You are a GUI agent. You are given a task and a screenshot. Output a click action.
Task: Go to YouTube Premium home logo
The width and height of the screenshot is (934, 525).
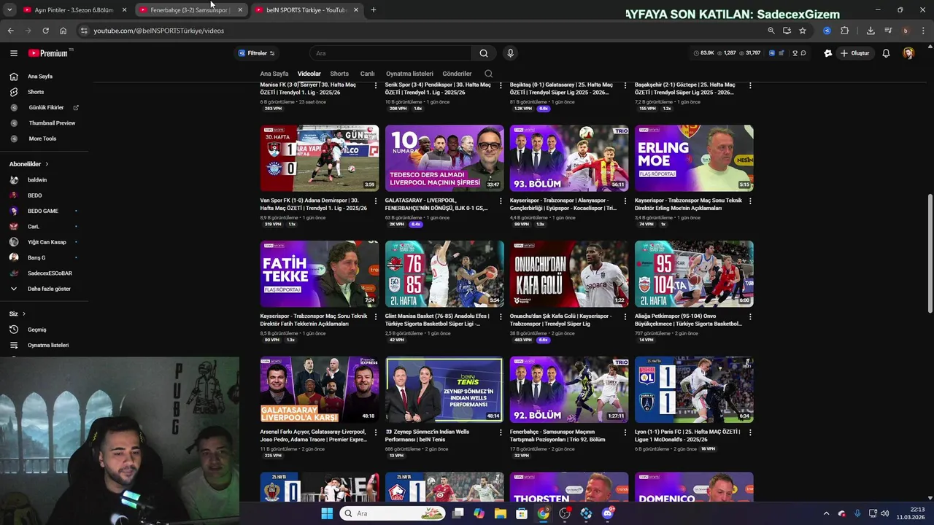[50, 53]
